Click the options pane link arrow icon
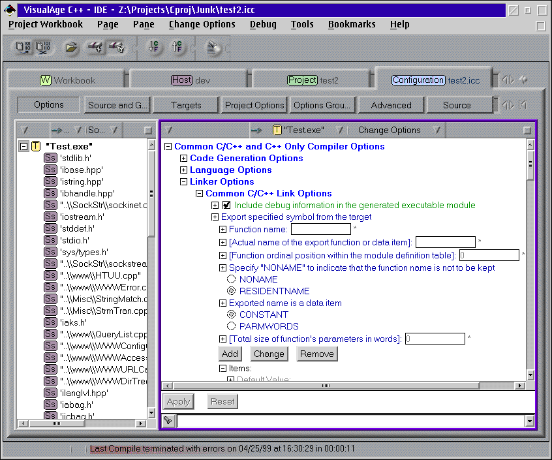This screenshot has width=552, height=460. [256, 130]
